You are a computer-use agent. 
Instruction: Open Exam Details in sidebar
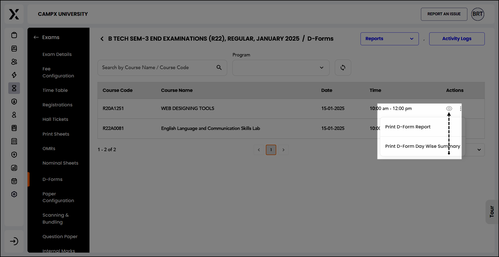click(57, 54)
